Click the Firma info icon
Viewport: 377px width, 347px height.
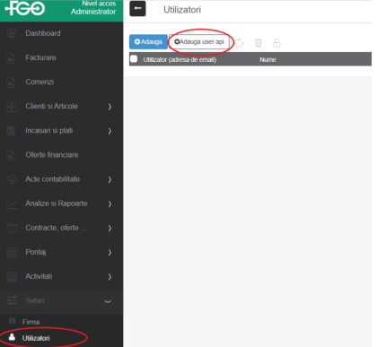(x=12, y=321)
